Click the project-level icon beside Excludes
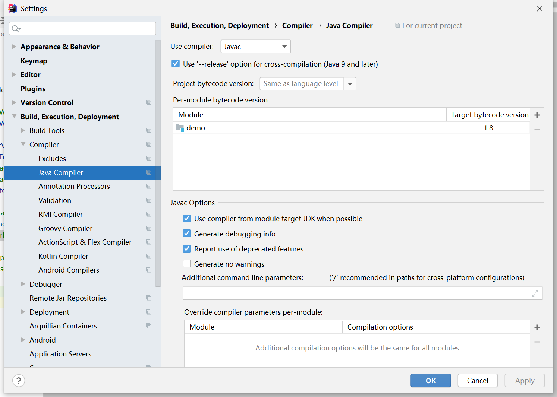 [x=149, y=158]
